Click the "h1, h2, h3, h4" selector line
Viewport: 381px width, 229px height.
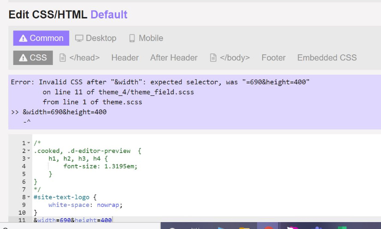click(78, 159)
